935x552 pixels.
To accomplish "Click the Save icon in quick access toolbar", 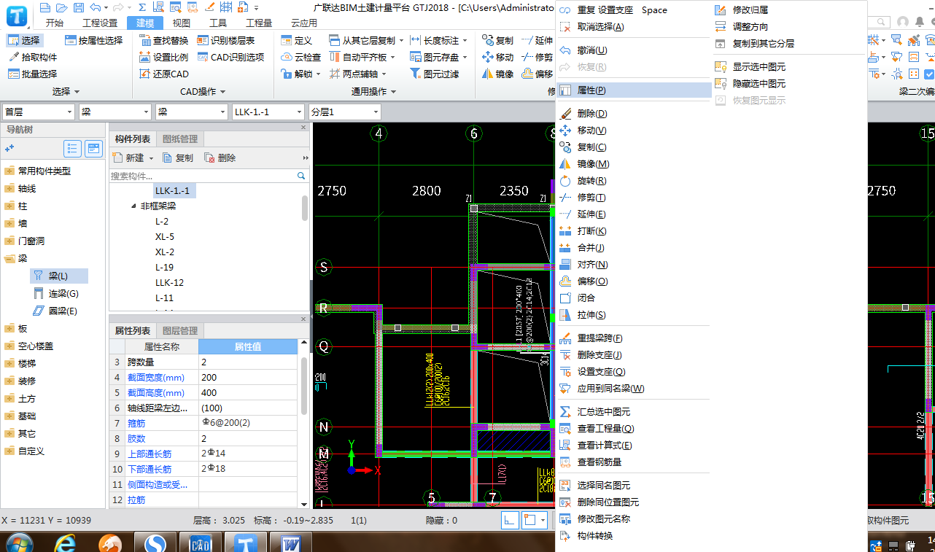I will tap(77, 7).
